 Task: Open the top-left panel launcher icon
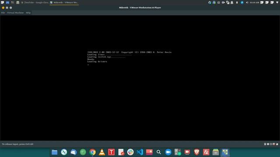pos(2,3)
